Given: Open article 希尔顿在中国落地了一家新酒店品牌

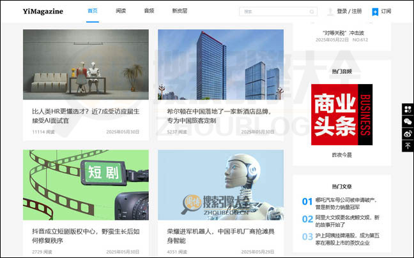Looking at the screenshot, I should click(219, 116).
